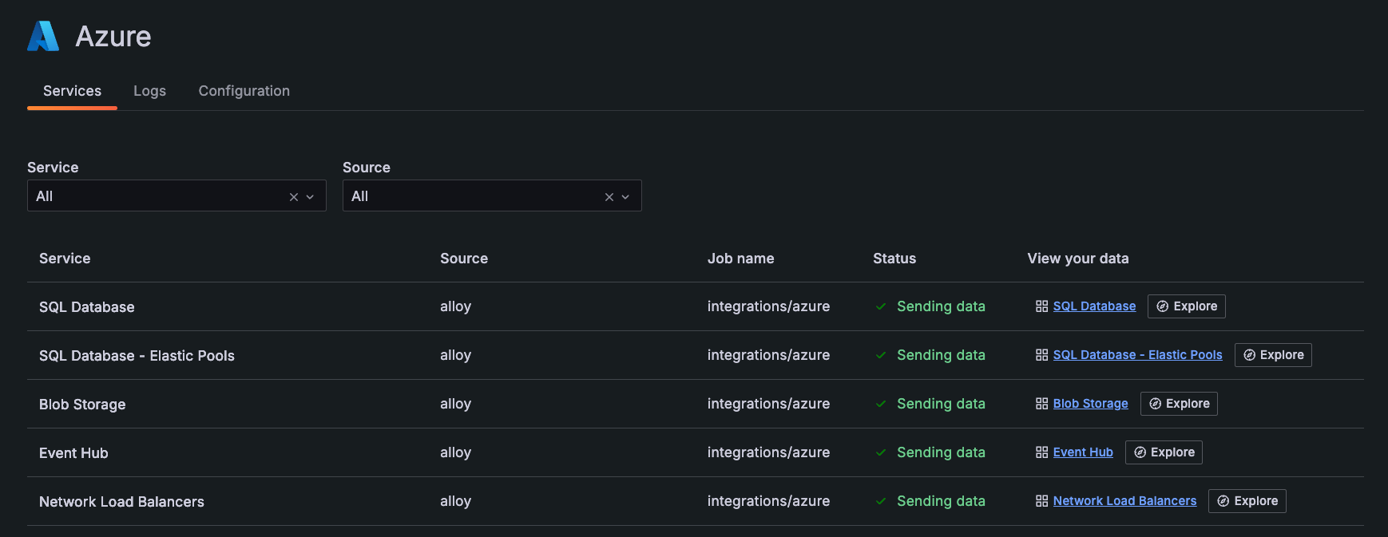Viewport: 1388px width, 537px height.
Task: Explore Network Load Balancers data
Action: coord(1247,501)
